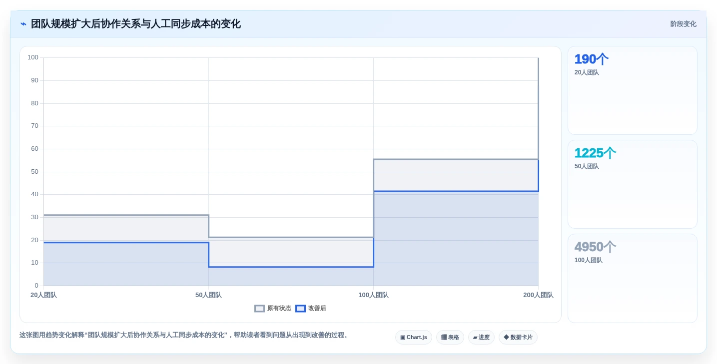Image resolution: width=717 pixels, height=364 pixels.
Task: Click the 200人团队 x-axis label
Action: pos(538,295)
